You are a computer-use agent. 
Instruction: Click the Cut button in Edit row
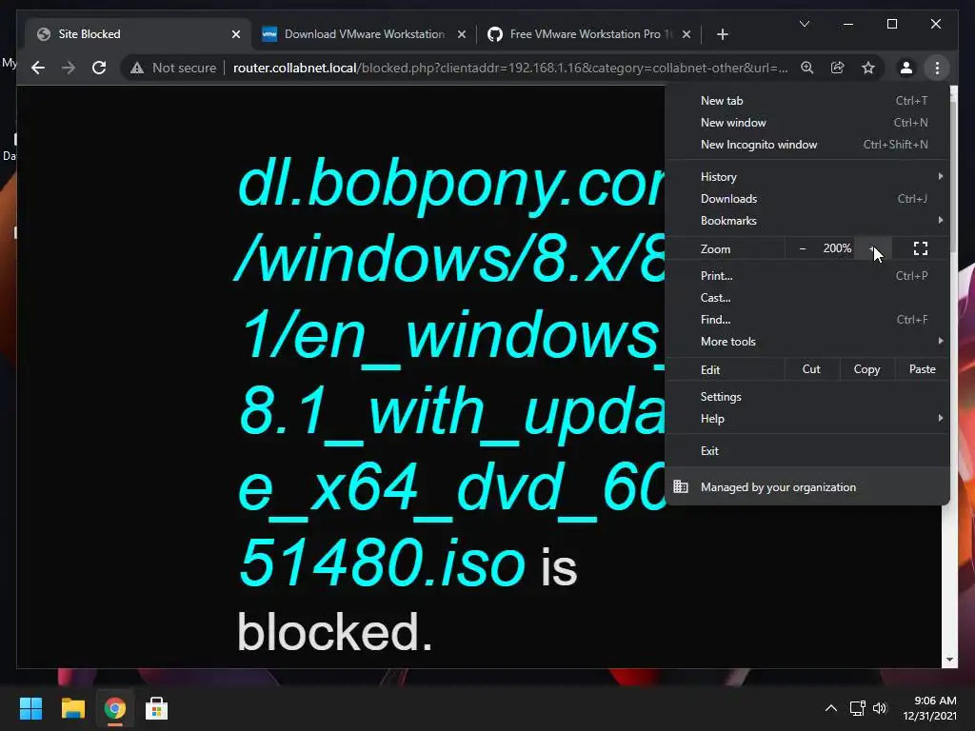coord(811,369)
